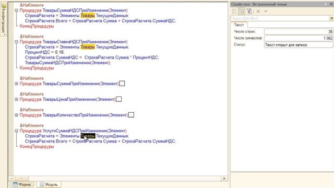Open the Конфигурация side tab
This screenshot has height=188, width=334.
(4, 19)
